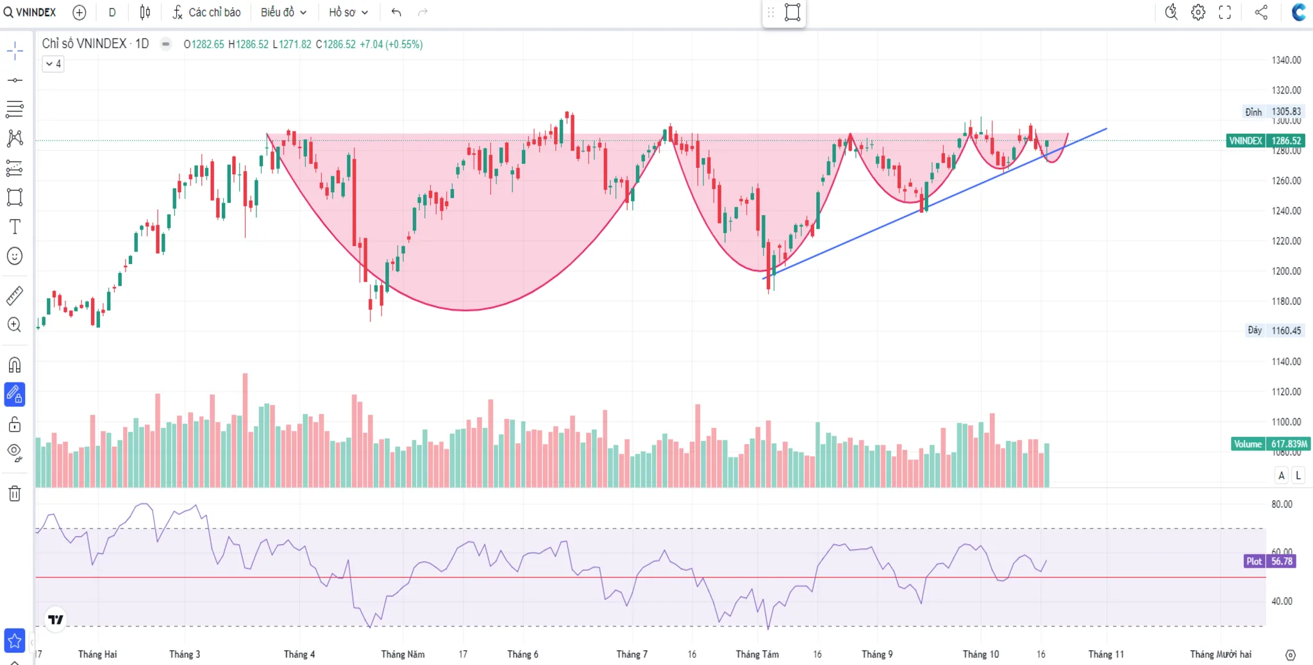Open Fibonacci tools group
This screenshot has width=1313, height=665.
(x=15, y=110)
